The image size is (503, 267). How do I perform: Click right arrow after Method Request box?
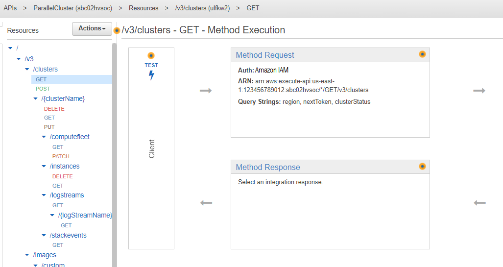(x=479, y=91)
